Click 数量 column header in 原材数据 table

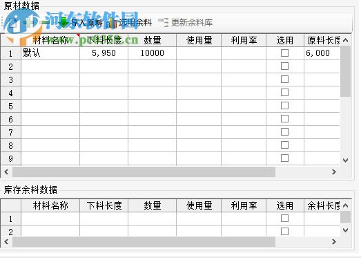point(152,40)
